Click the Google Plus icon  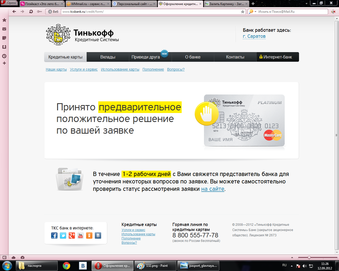click(72, 236)
